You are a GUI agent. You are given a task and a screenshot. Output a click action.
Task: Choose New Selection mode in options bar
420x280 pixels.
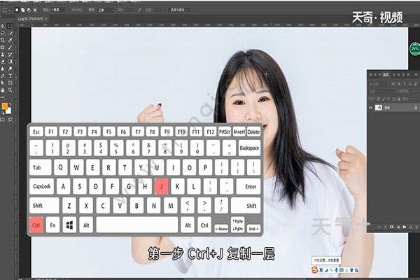17,10
